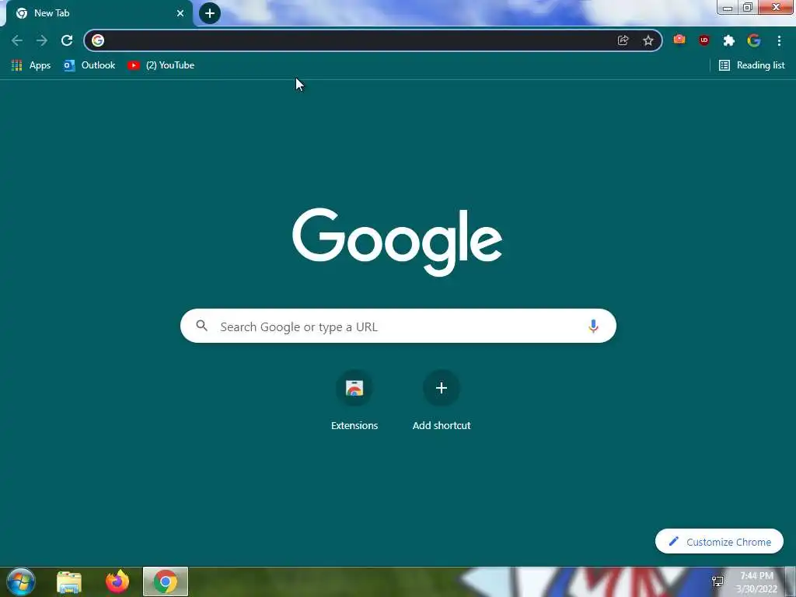Go forward with the forward arrow
The image size is (796, 597).
coord(42,40)
